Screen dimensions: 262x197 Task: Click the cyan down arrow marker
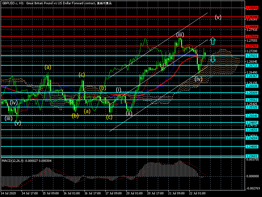213,59
